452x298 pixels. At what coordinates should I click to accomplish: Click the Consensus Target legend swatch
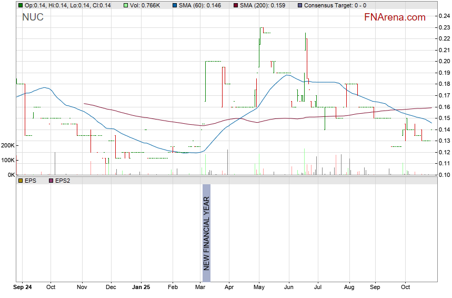tap(299, 5)
